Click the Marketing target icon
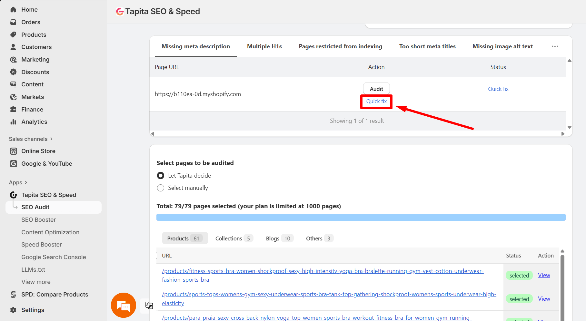The height and width of the screenshot is (321, 586). coord(13,60)
